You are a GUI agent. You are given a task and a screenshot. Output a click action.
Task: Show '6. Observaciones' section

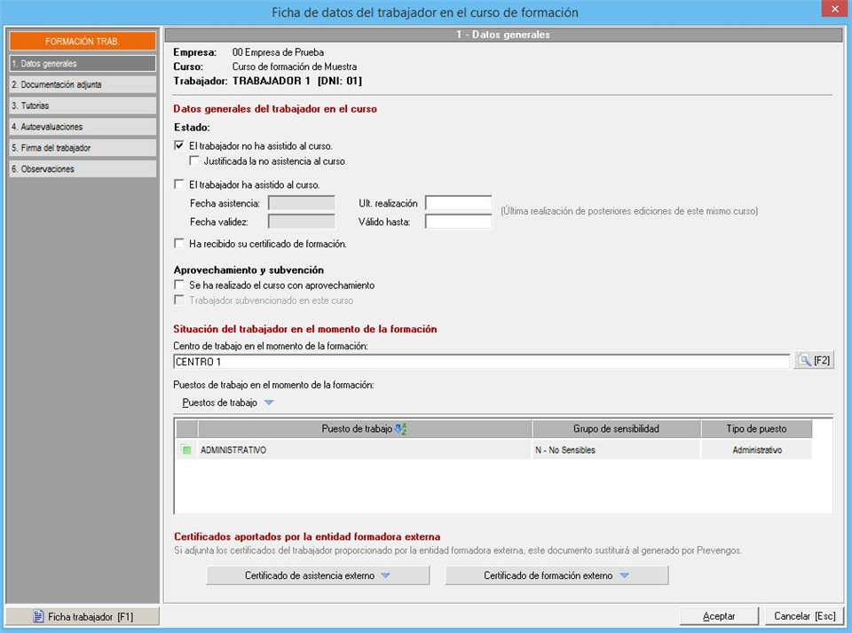click(83, 168)
